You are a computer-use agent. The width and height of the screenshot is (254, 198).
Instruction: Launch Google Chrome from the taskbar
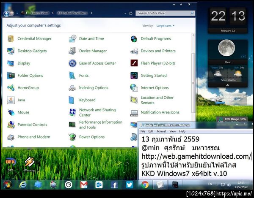[145, 185]
